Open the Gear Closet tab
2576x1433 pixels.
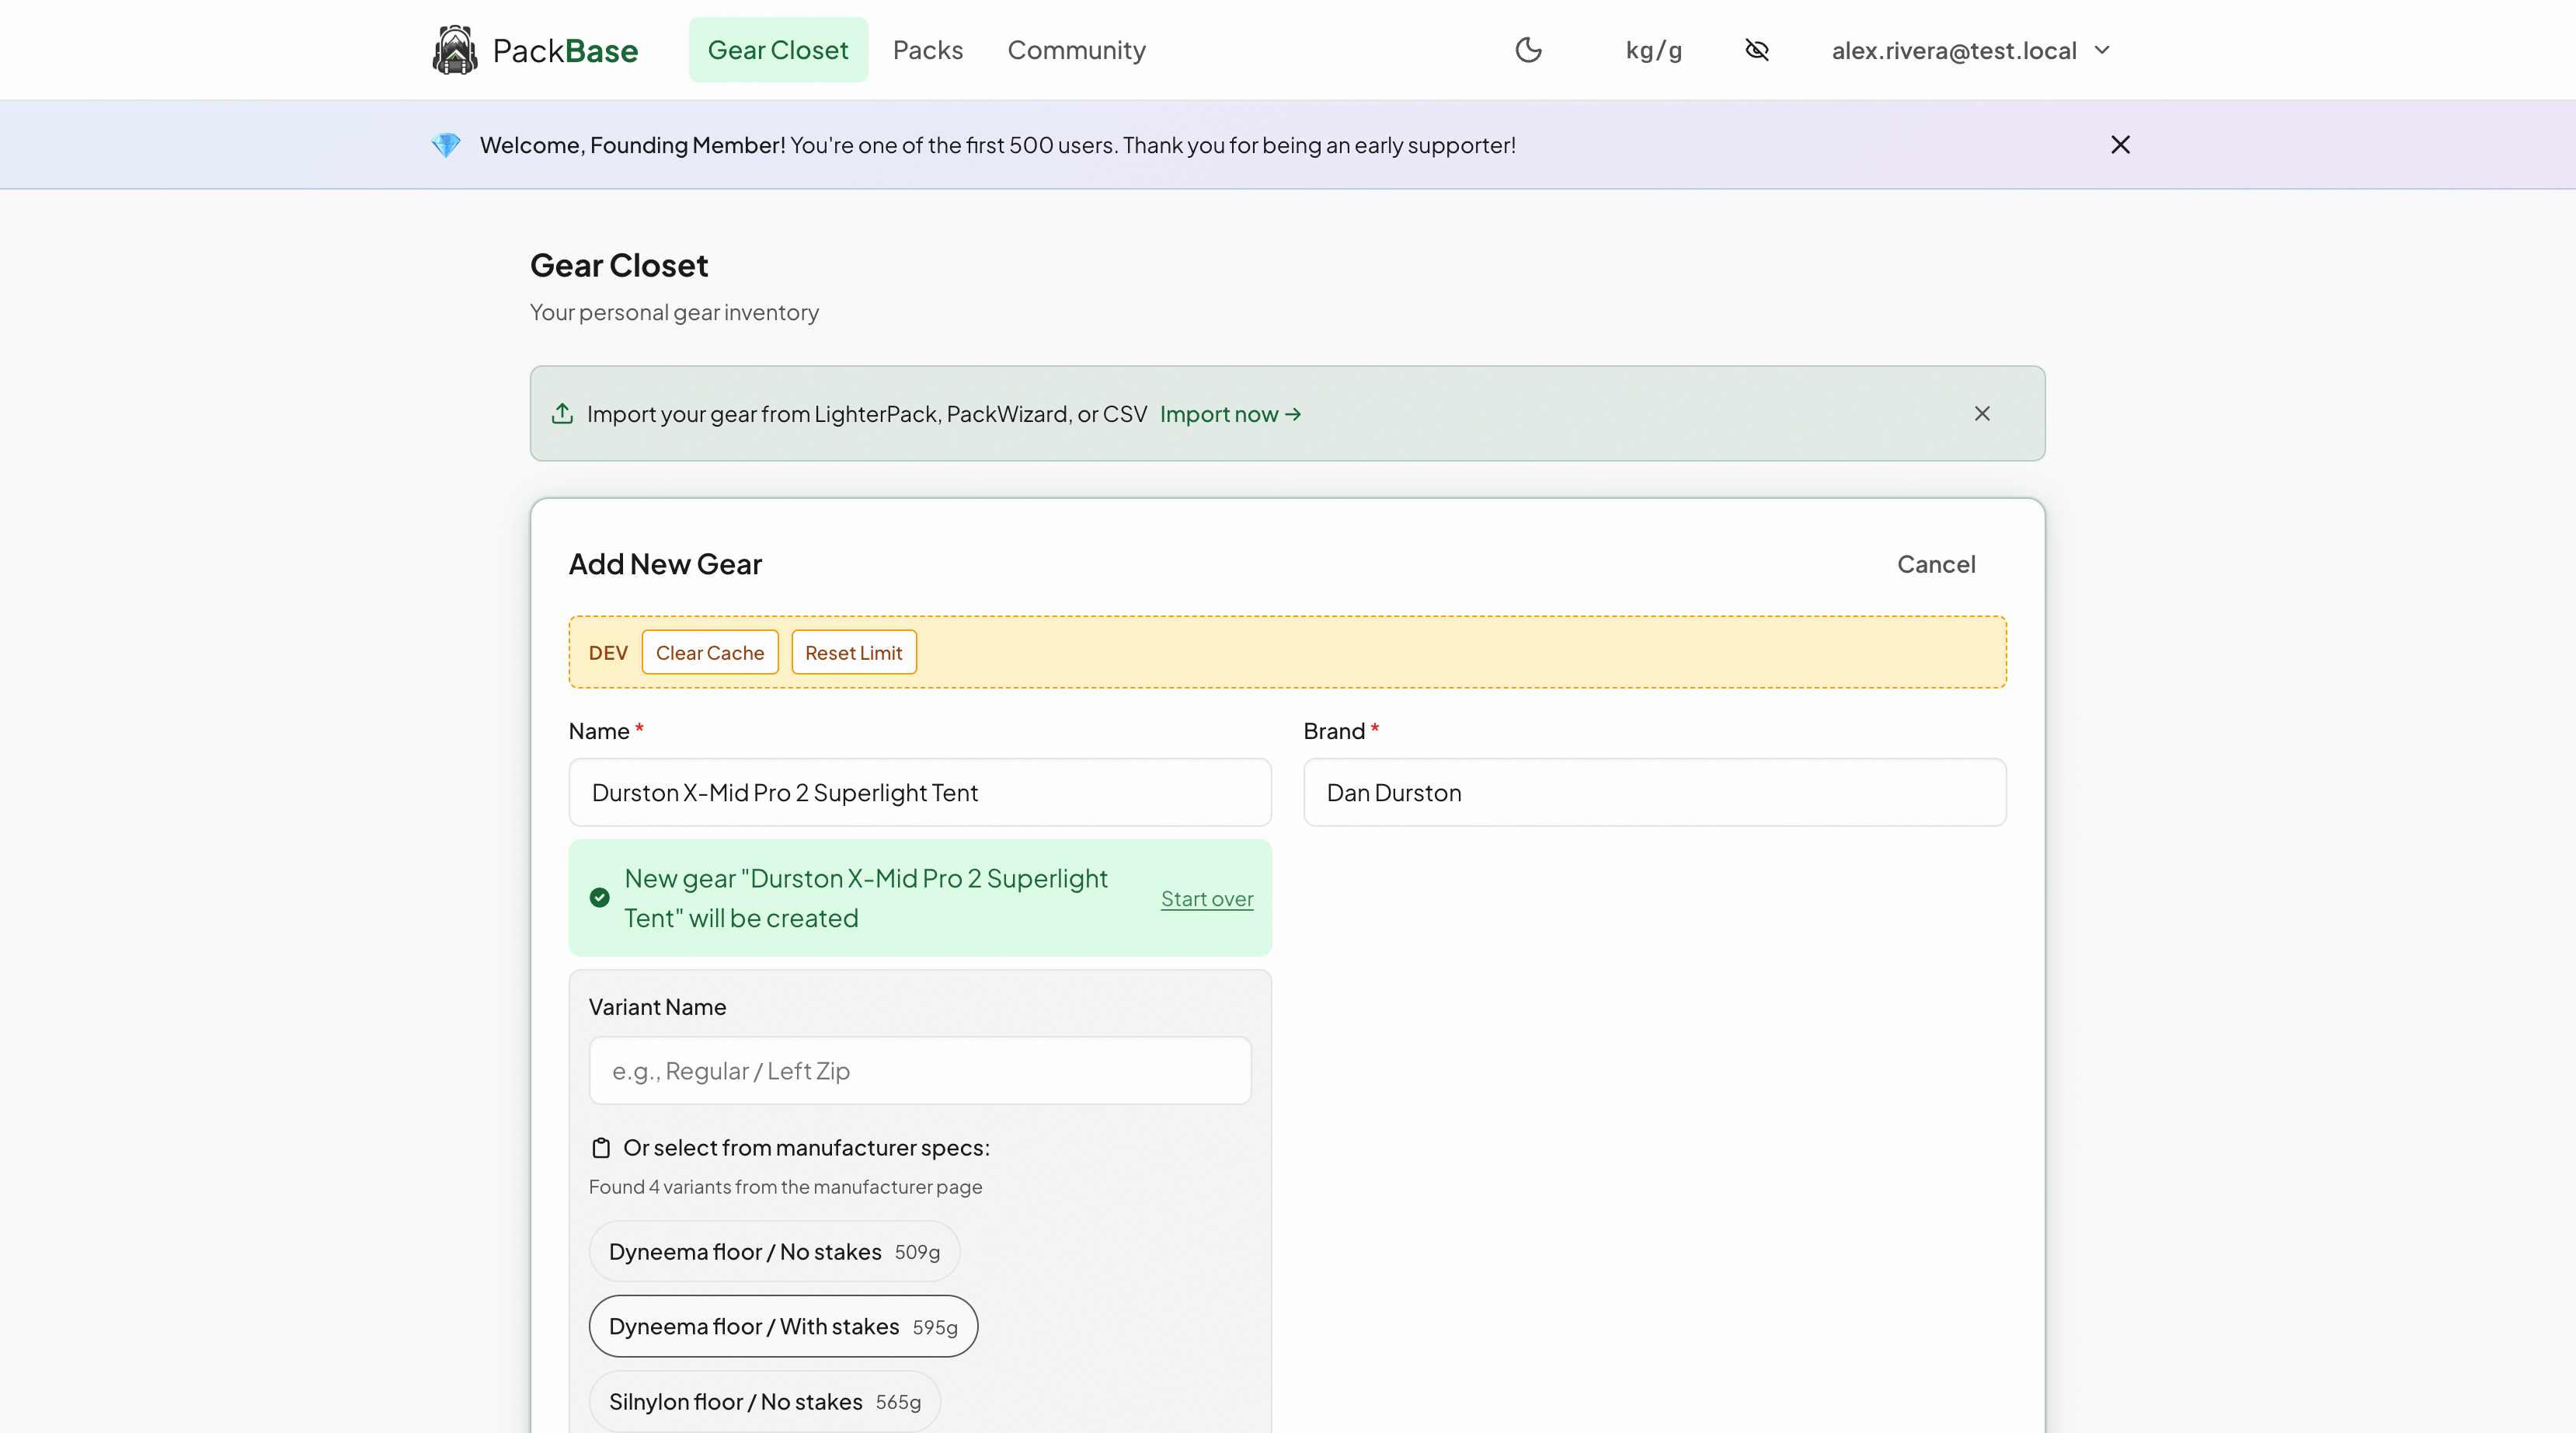(778, 50)
